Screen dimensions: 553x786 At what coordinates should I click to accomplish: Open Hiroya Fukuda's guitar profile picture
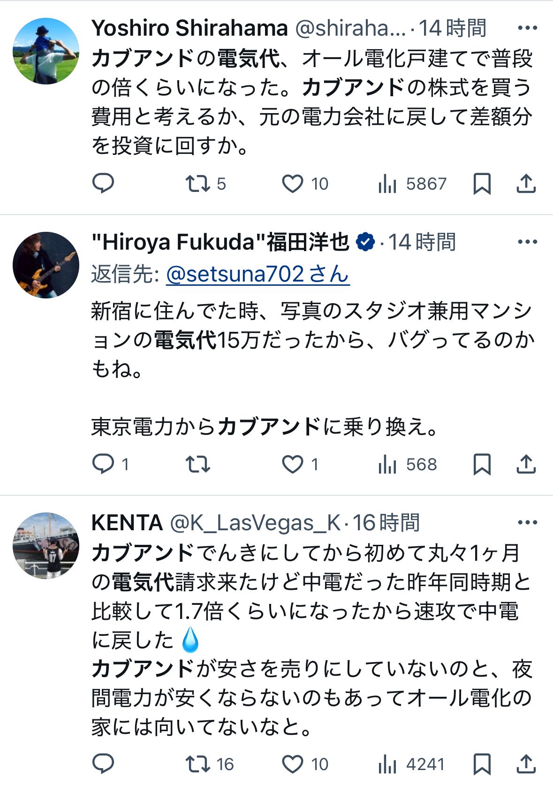point(46,265)
